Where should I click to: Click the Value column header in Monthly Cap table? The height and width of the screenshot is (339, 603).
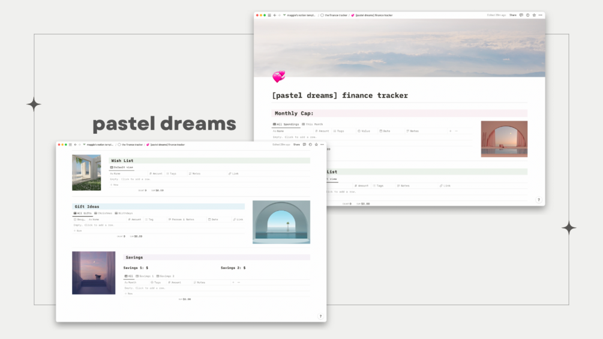click(364, 131)
